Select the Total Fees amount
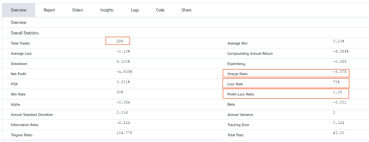Image resolution: width=369 pixels, height=142 pixels. pos(339,133)
